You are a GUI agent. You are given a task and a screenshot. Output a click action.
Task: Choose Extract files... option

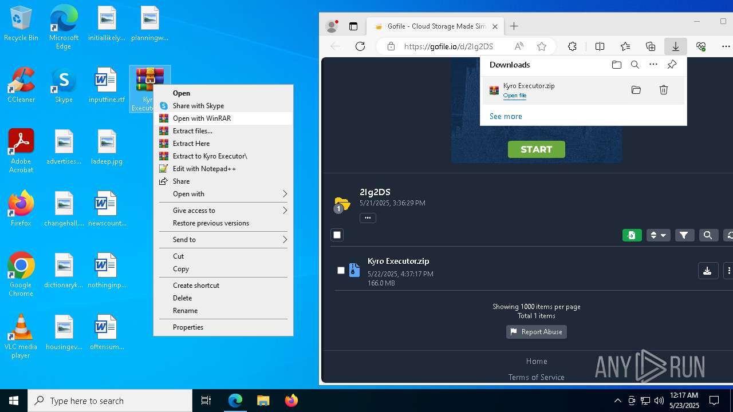[223, 131]
